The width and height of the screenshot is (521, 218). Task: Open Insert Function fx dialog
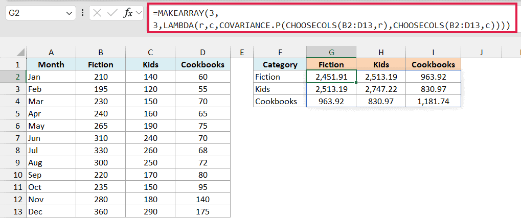point(128,13)
